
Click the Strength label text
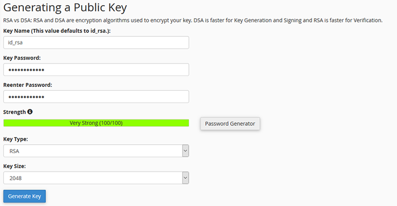14,112
